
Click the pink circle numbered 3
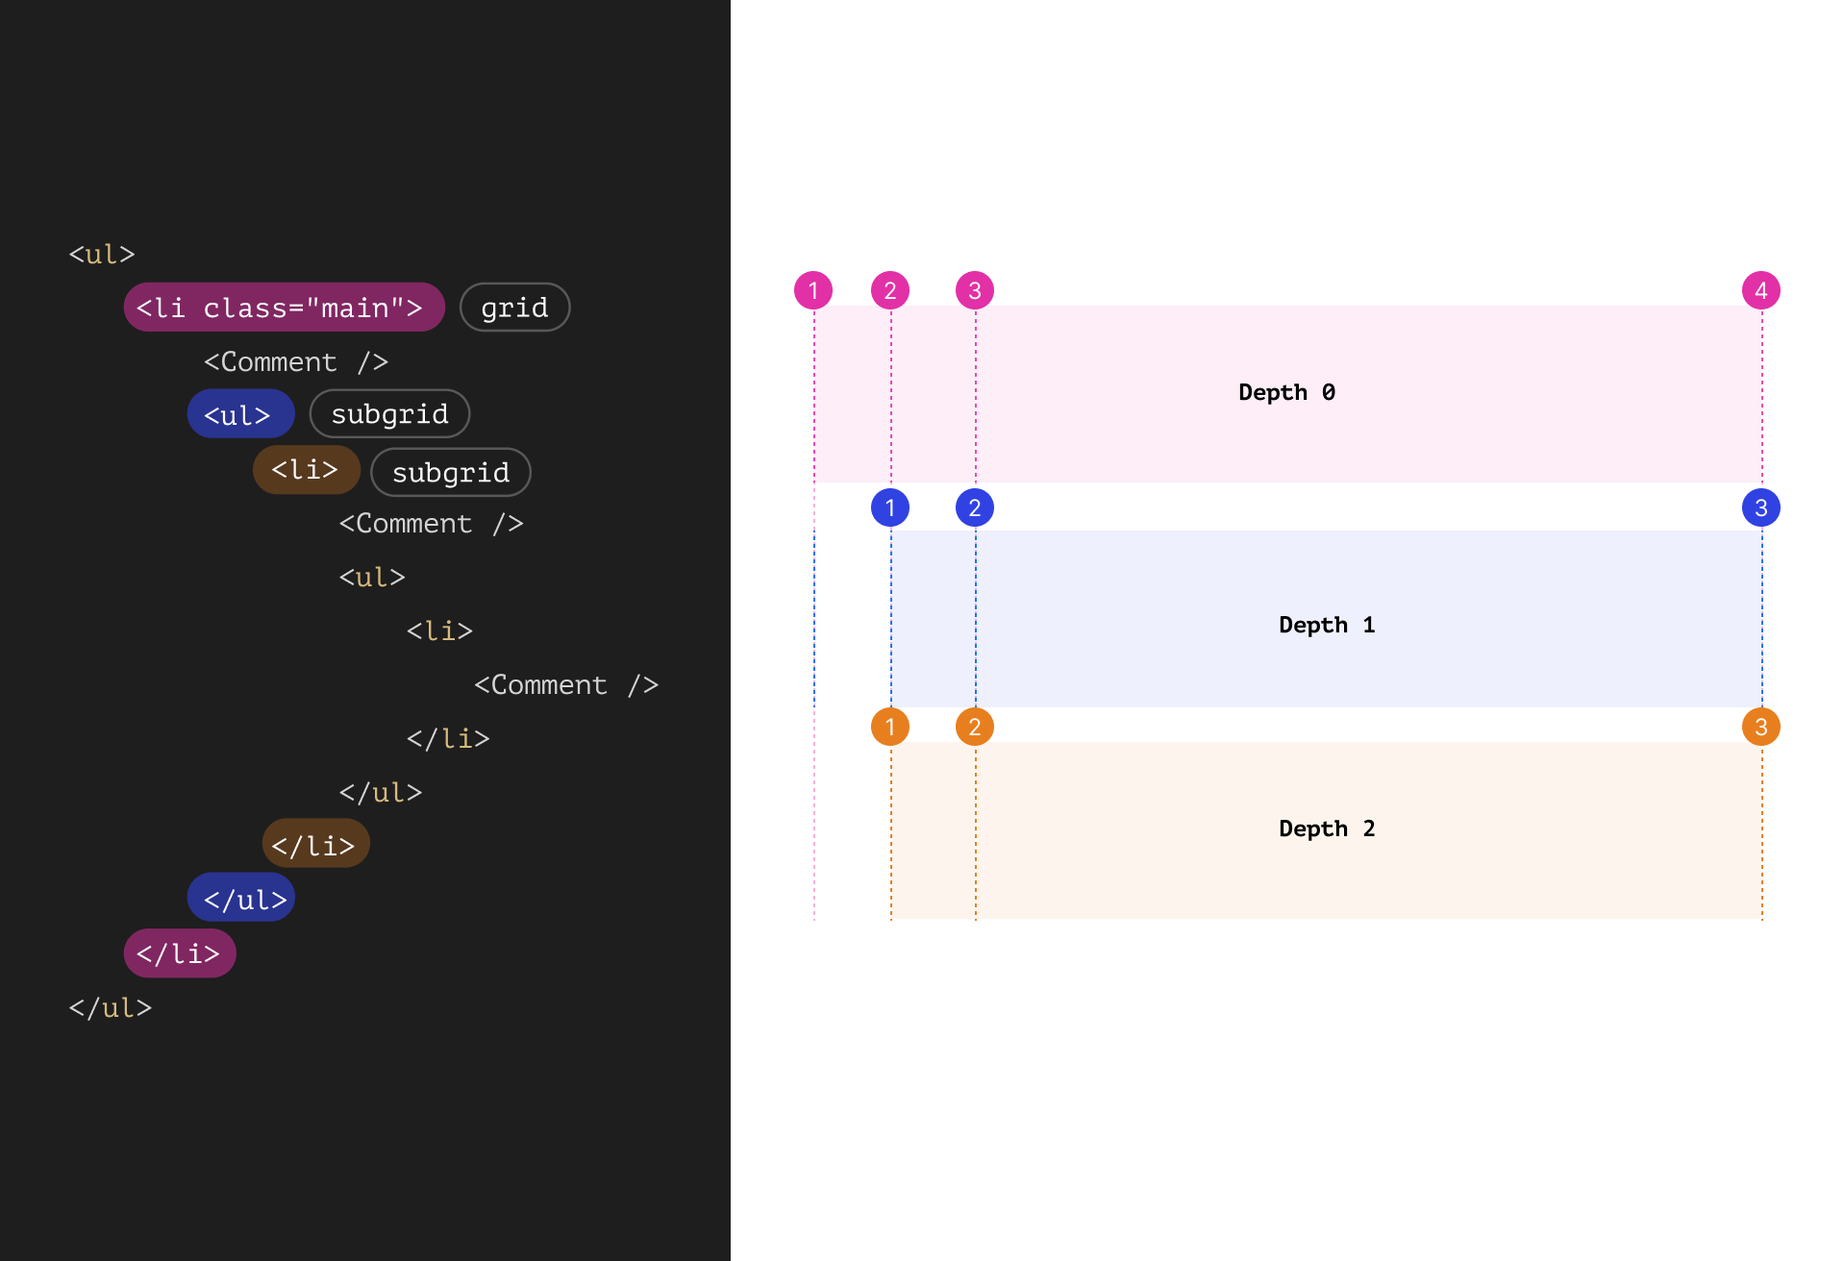click(974, 290)
